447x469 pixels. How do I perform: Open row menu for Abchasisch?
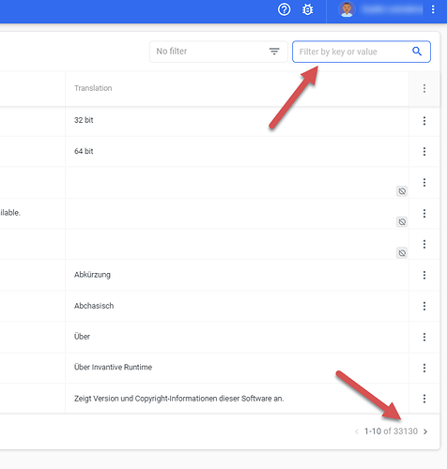pos(424,306)
